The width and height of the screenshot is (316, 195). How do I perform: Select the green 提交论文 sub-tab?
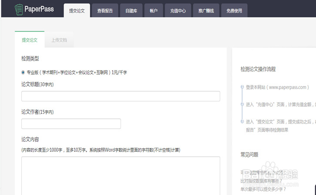(x=30, y=40)
